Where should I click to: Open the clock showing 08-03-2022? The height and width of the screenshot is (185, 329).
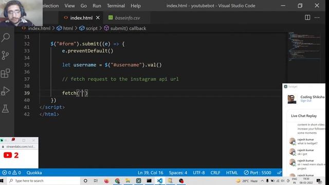(306, 181)
